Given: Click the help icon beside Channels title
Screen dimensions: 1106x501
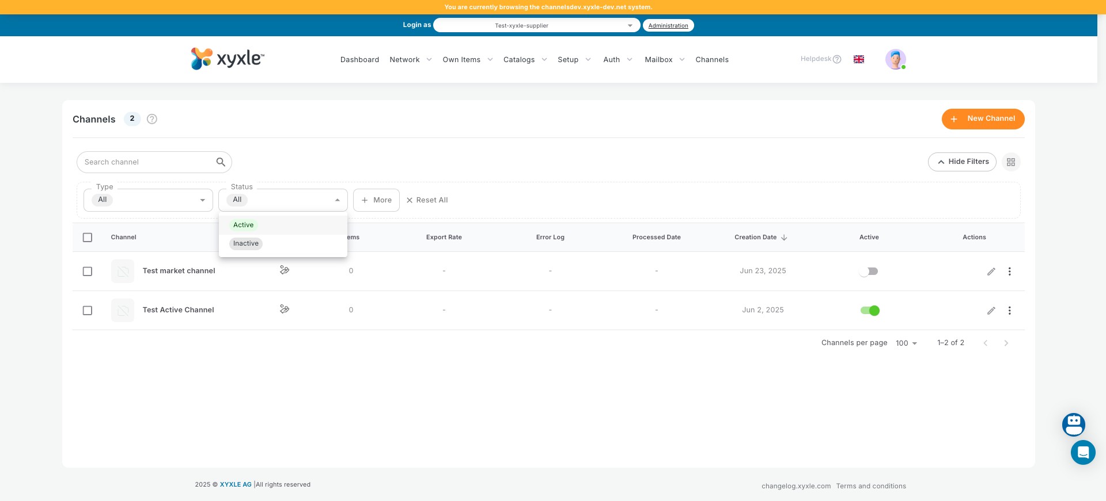Looking at the screenshot, I should click(x=152, y=119).
